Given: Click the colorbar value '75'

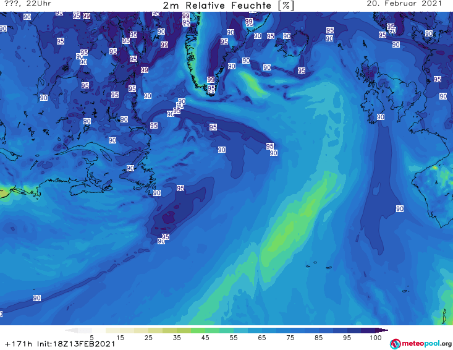Looking at the screenshot, I should coord(290,338).
